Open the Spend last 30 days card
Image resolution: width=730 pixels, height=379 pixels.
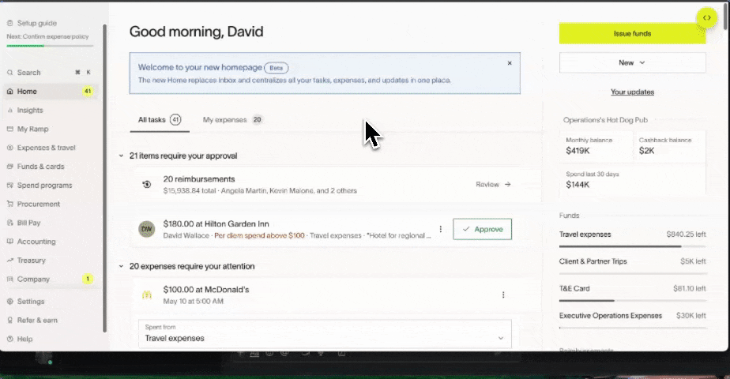[x=632, y=179]
